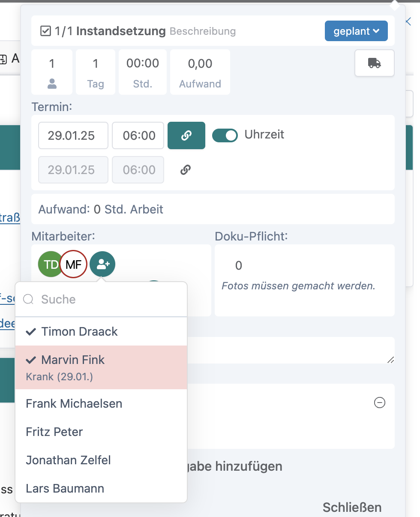
Task: Click the inactive end-date link icon
Action: click(185, 170)
